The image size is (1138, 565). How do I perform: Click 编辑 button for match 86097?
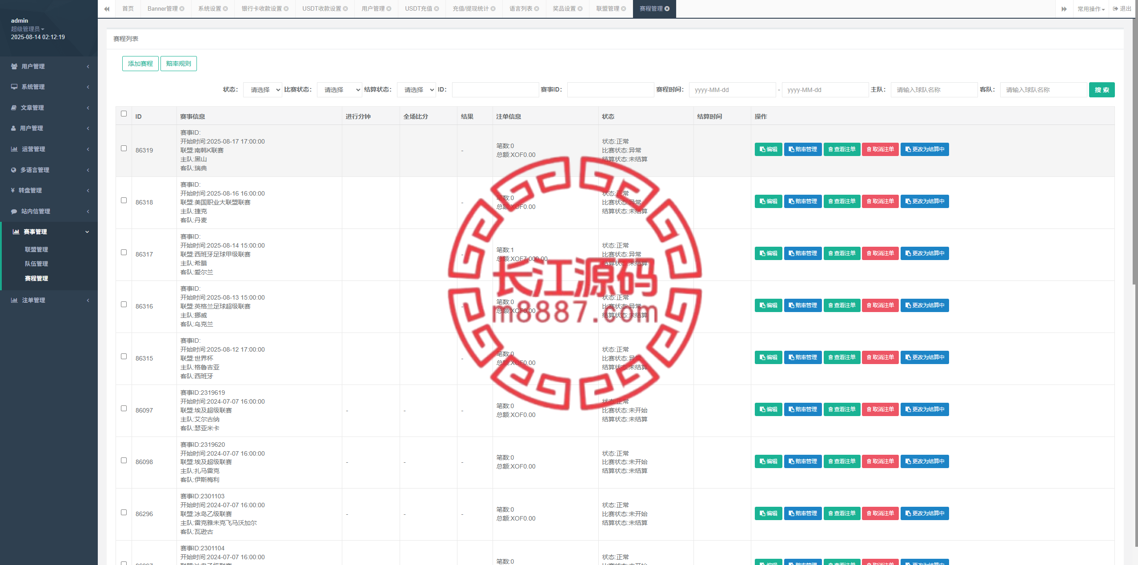(x=768, y=409)
